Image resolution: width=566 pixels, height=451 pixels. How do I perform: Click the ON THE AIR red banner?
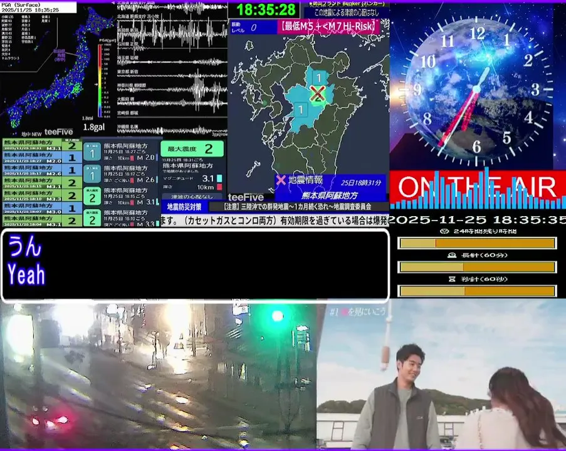tap(478, 188)
